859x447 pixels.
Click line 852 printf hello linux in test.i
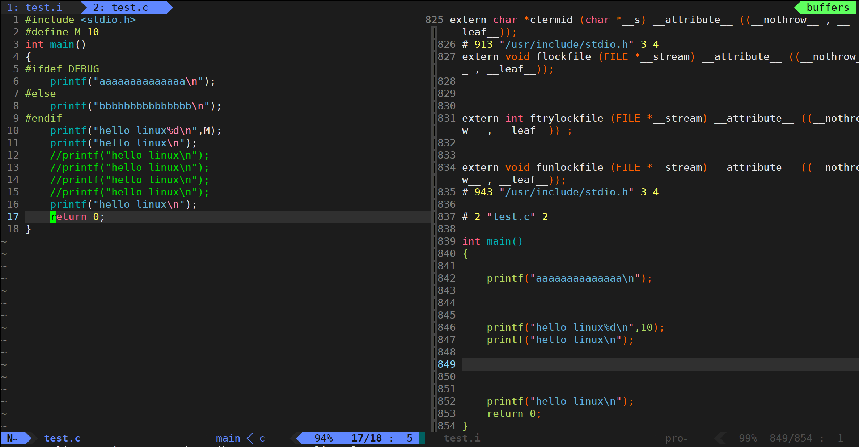[x=560, y=401]
